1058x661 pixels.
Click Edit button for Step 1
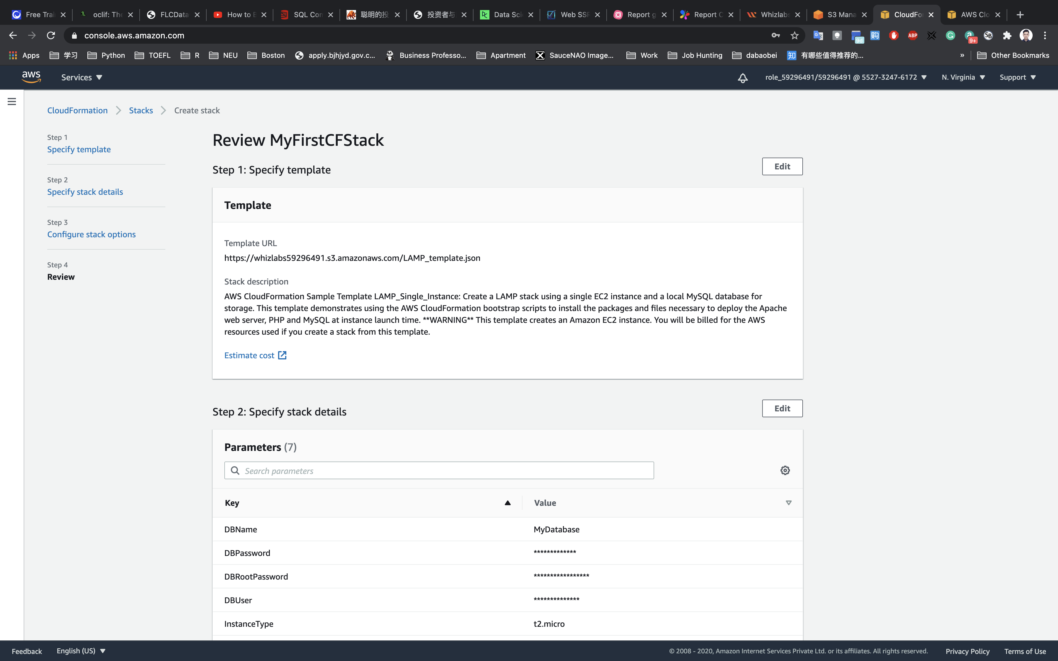tap(782, 166)
